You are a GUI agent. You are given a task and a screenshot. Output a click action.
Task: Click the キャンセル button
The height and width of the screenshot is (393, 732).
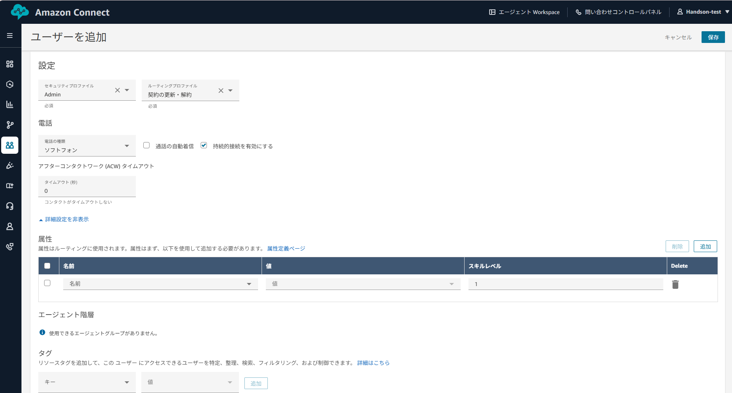tap(679, 37)
